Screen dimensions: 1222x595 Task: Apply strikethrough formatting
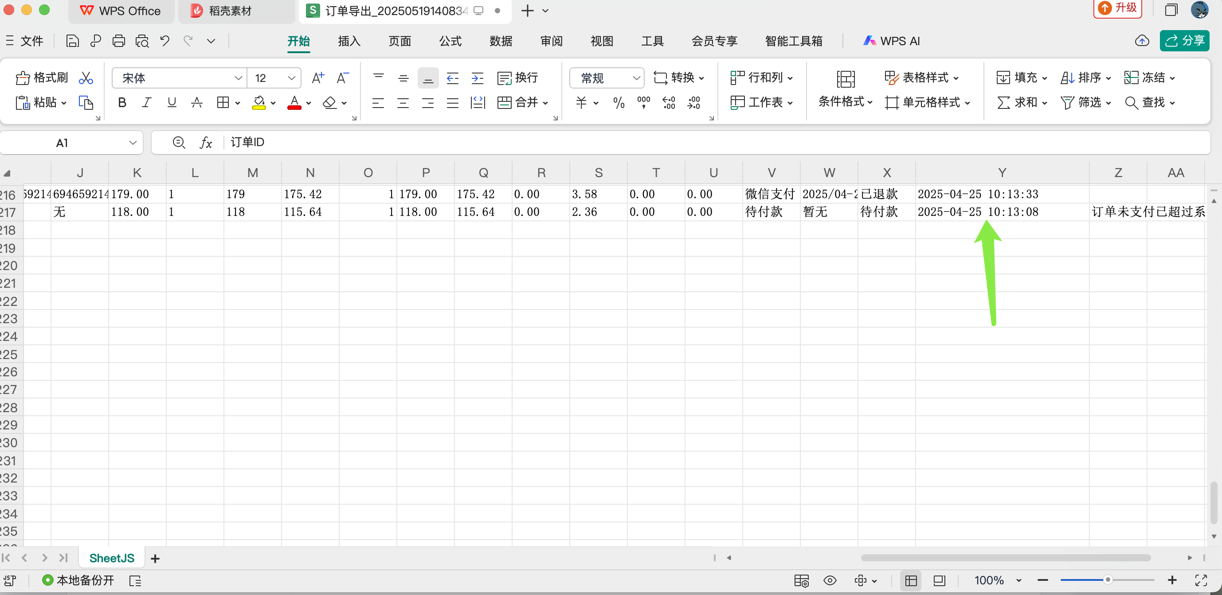(197, 102)
